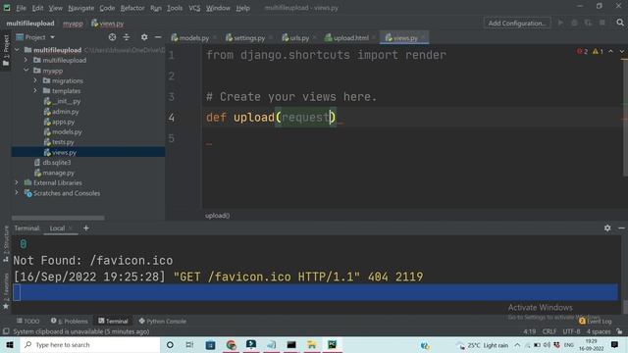Click the collapse all icon in Project panel
The height and width of the screenshot is (353, 628).
pos(127,37)
